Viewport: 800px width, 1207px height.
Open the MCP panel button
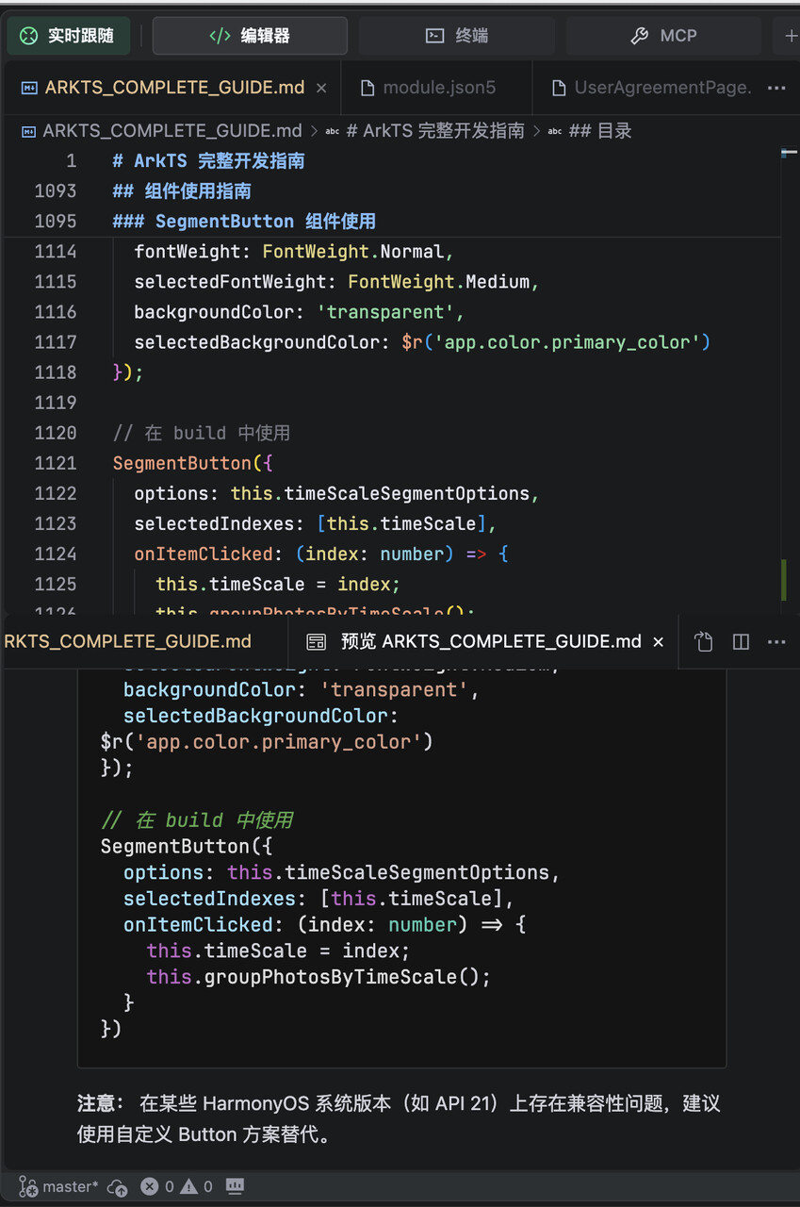coord(663,36)
